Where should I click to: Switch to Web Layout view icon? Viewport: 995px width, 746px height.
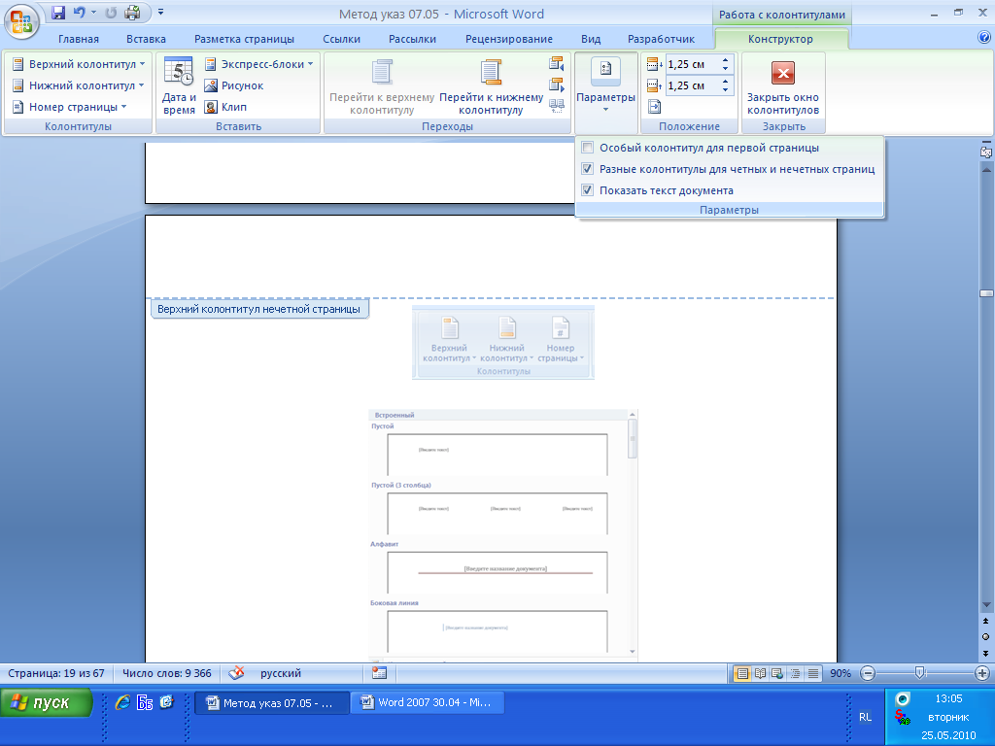777,674
